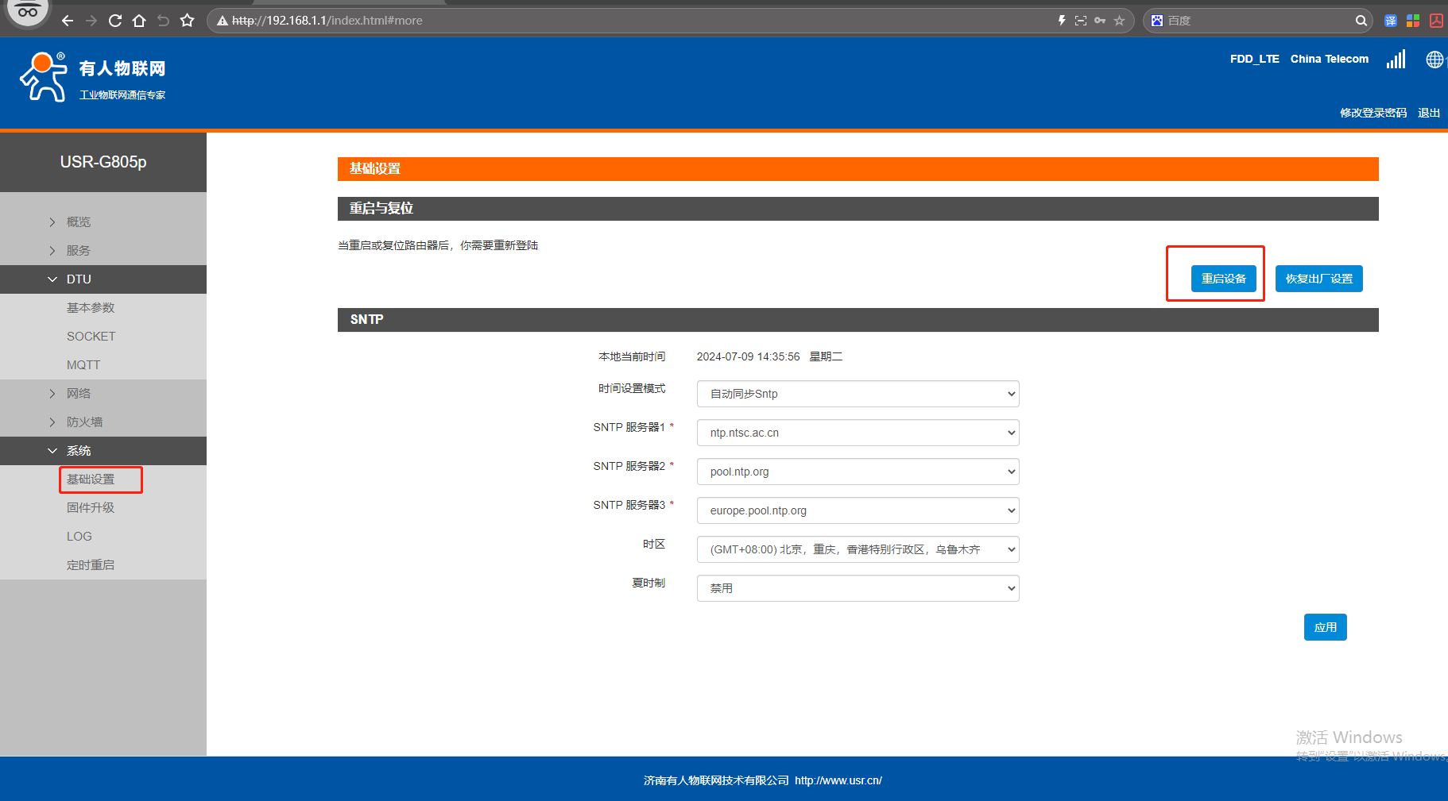Reload the page with refresh icon

(x=115, y=21)
